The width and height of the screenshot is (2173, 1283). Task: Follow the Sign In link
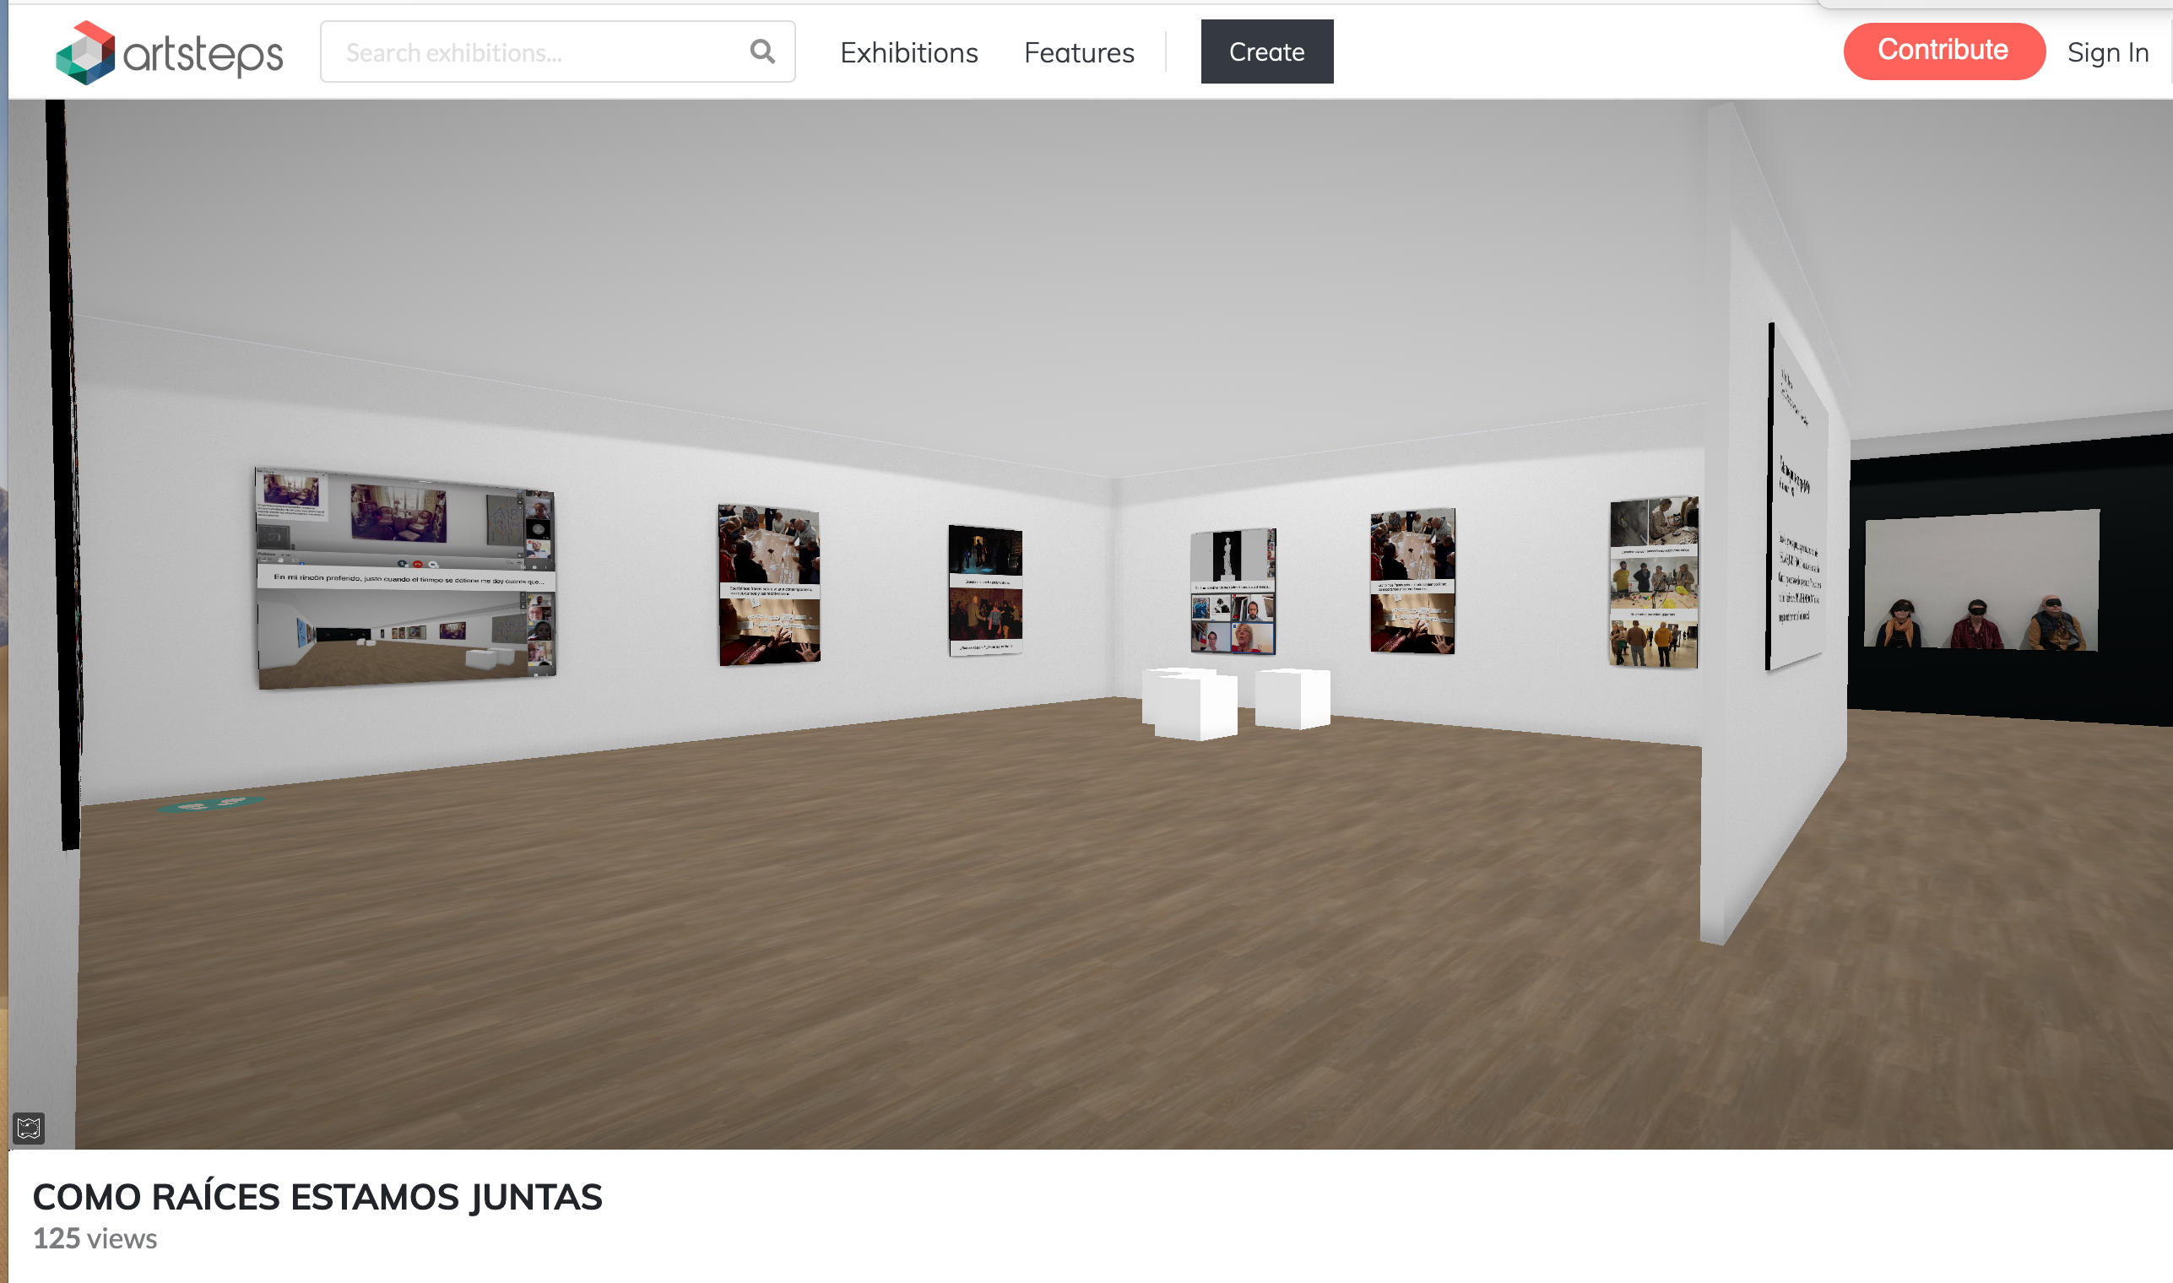[x=2106, y=52]
